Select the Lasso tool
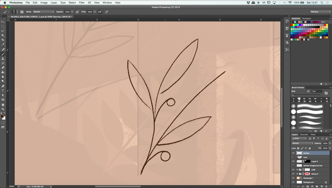The image size is (332, 188). (3, 31)
